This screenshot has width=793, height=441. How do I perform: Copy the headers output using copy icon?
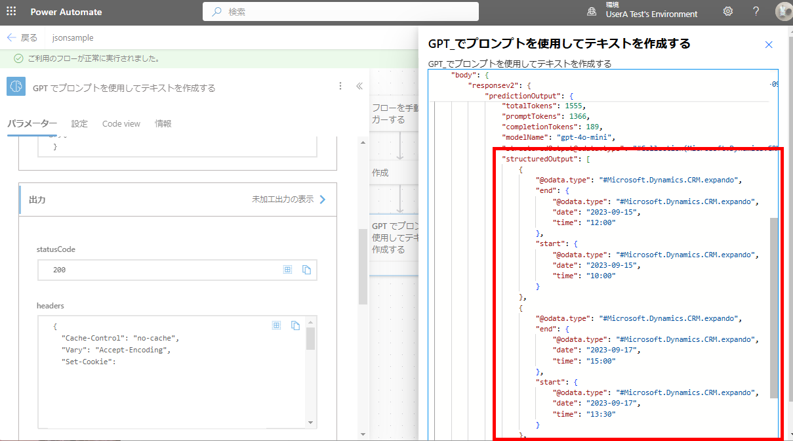(295, 324)
